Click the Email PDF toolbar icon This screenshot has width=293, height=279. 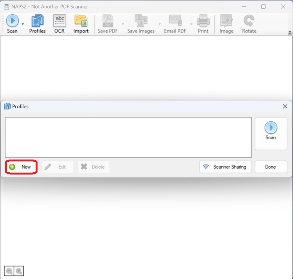[175, 24]
